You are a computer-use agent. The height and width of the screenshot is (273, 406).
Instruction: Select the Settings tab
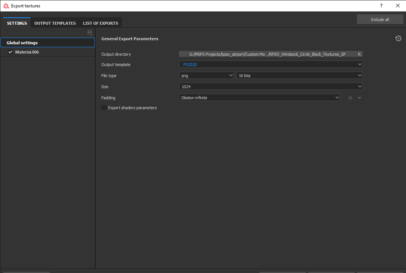(x=17, y=23)
